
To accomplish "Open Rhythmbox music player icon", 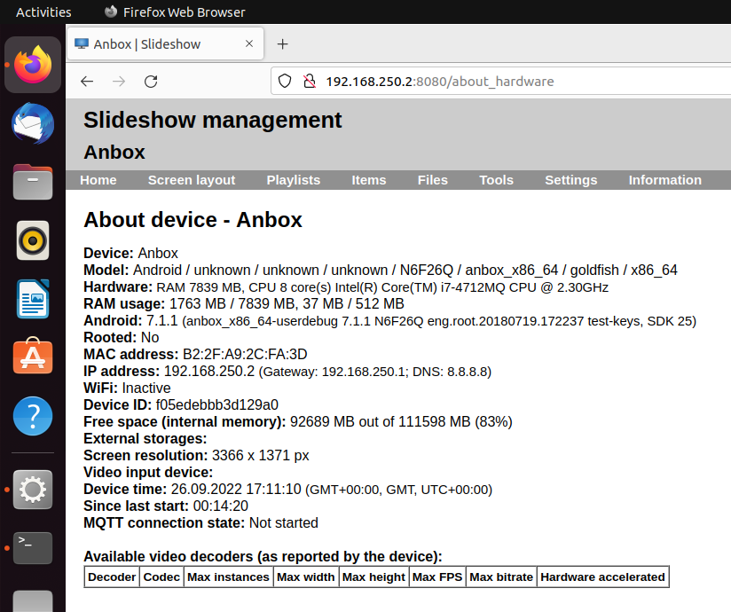I will (33, 240).
